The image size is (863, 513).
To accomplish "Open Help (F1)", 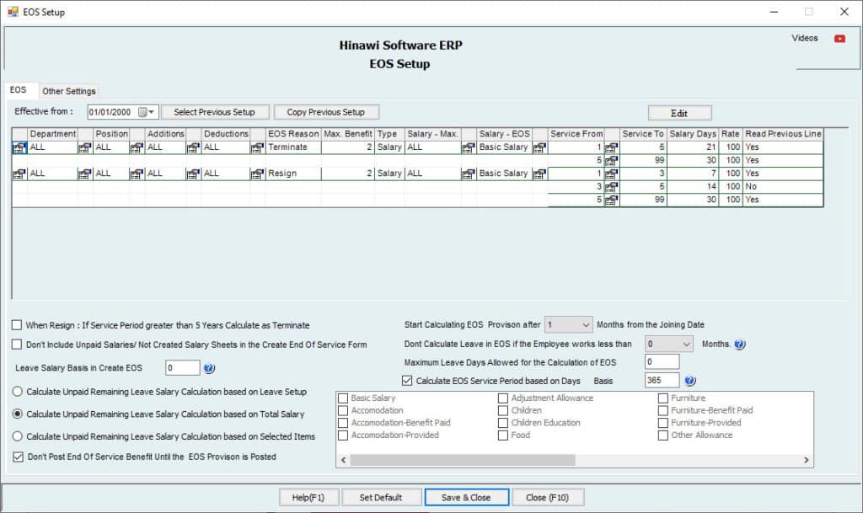I will click(308, 498).
